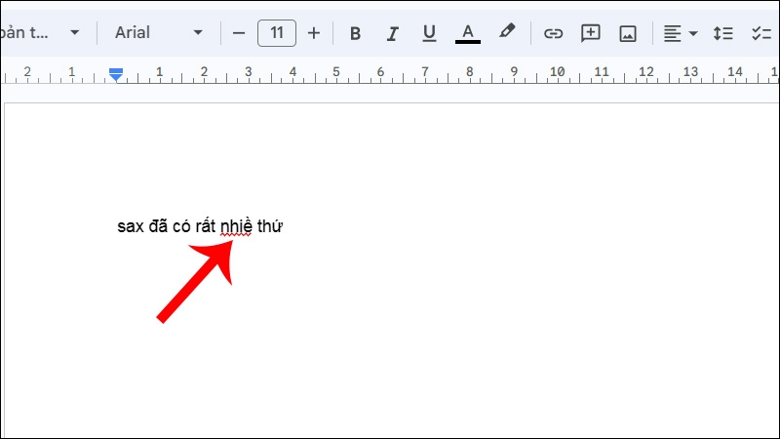Screen dimensions: 780x439
Task: Toggle underline formatting
Action: (429, 33)
